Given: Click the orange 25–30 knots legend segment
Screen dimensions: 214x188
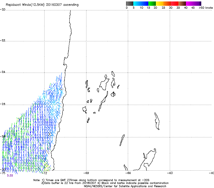Looking at the screenshot, I should coord(167,3).
